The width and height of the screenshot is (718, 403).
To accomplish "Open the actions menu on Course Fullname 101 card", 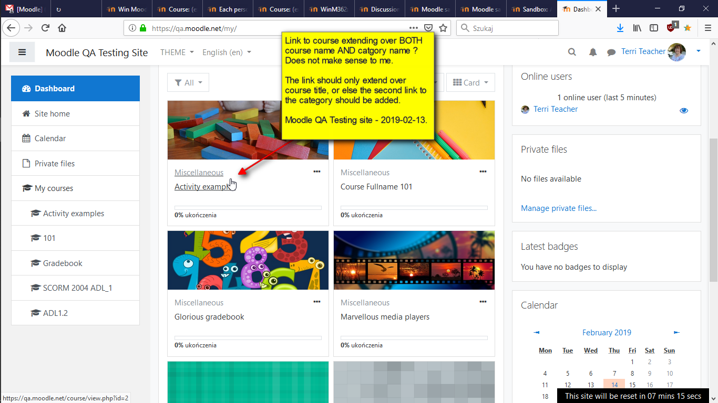I will point(483,172).
